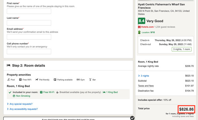
Task: Click the Pet-friendly amenity icon
Action: pyautogui.click(x=37, y=80)
